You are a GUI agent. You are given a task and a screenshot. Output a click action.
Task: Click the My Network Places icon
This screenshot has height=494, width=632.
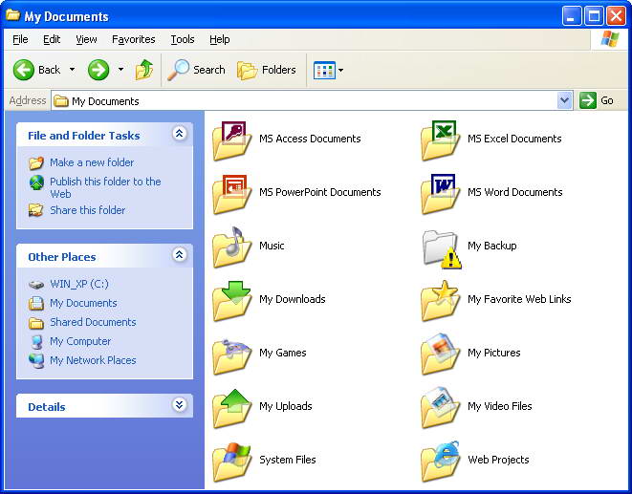36,360
